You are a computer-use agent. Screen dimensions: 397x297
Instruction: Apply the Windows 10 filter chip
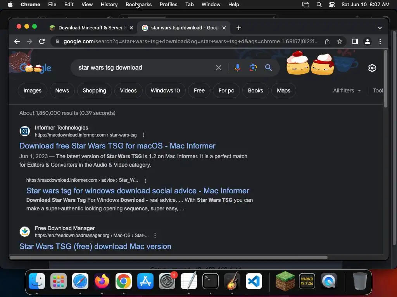pyautogui.click(x=165, y=90)
